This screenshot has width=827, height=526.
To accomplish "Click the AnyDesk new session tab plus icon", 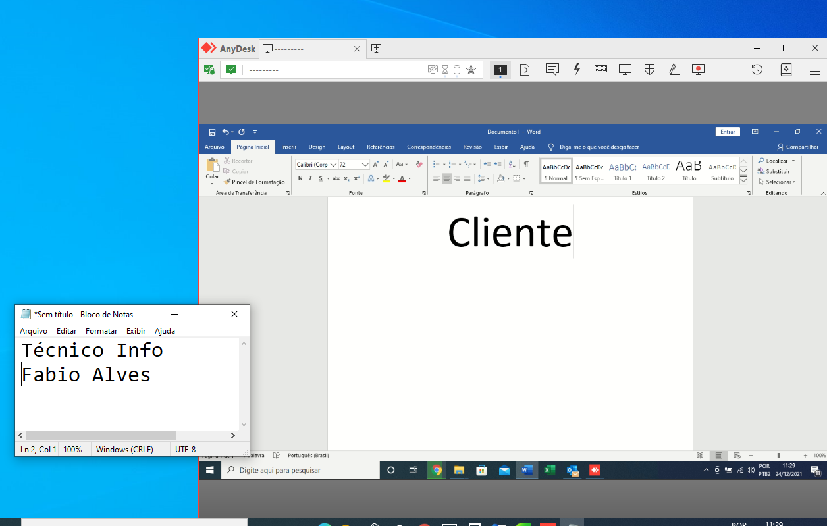I will (376, 48).
